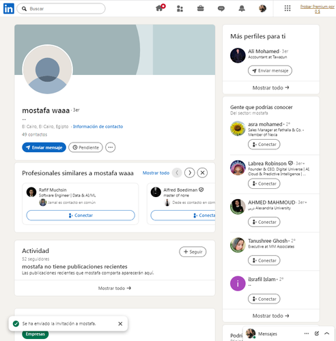Click Probar Premium link
Screen dimensions: 336x341
click(x=318, y=9)
